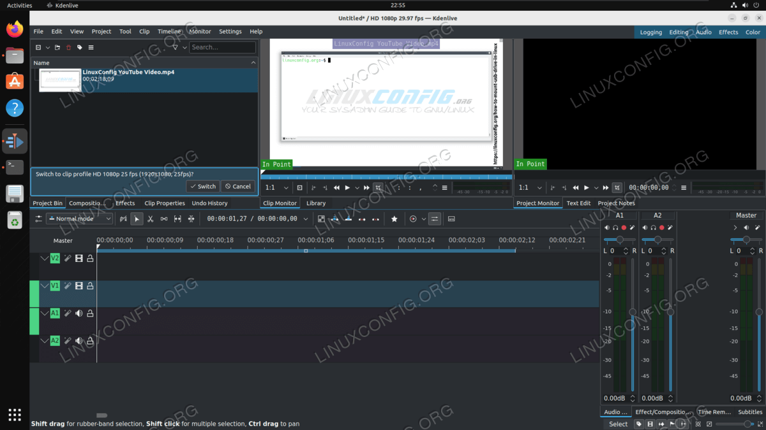Play the clip in Clip Monitor
Image resolution: width=766 pixels, height=430 pixels.
[347, 188]
